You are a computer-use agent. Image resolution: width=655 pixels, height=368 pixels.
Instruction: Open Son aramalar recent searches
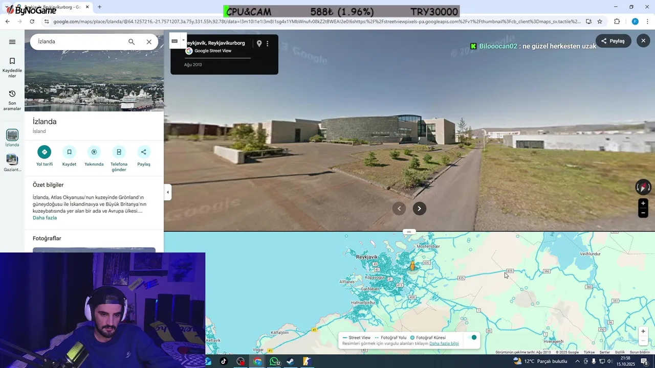coord(12,100)
